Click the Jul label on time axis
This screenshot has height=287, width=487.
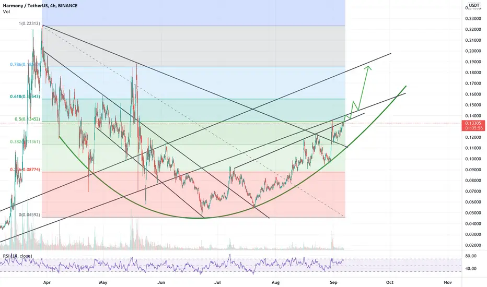click(x=217, y=282)
